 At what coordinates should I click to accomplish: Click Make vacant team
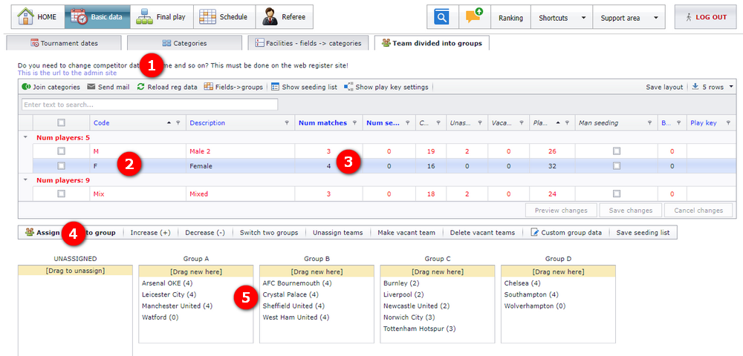[x=406, y=233]
